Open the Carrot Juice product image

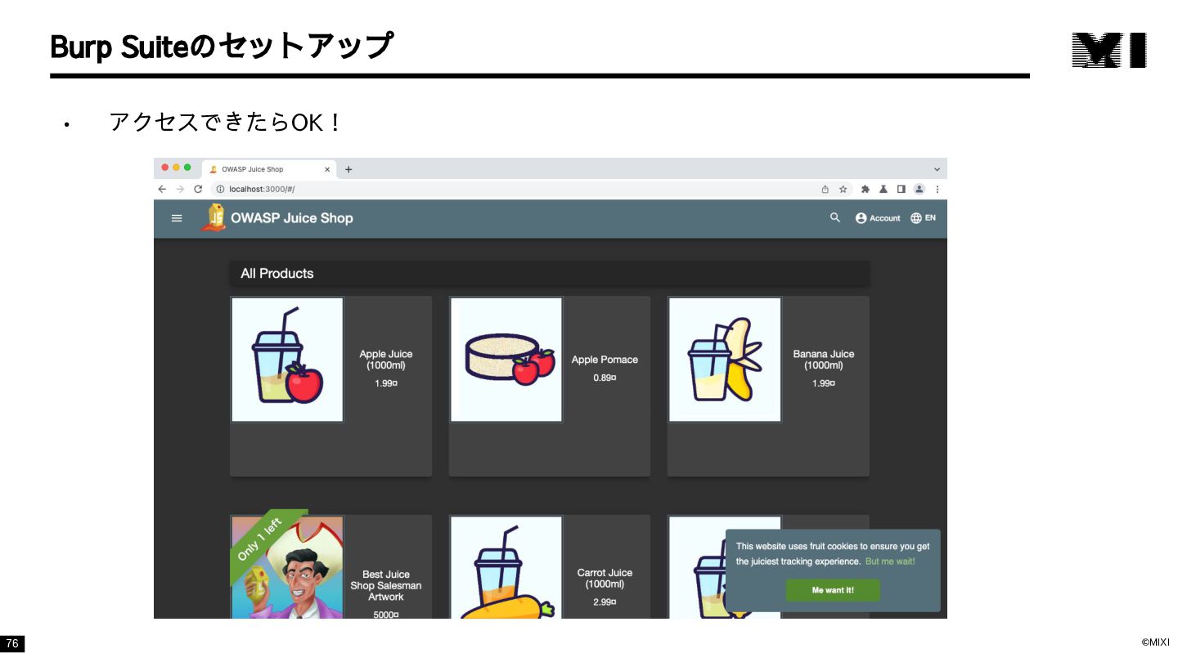[x=506, y=567]
